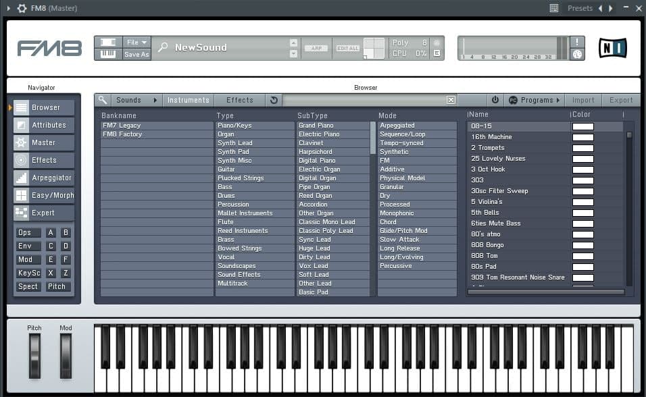This screenshot has height=397, width=646.
Task: Select operator D button
Action: click(x=66, y=246)
